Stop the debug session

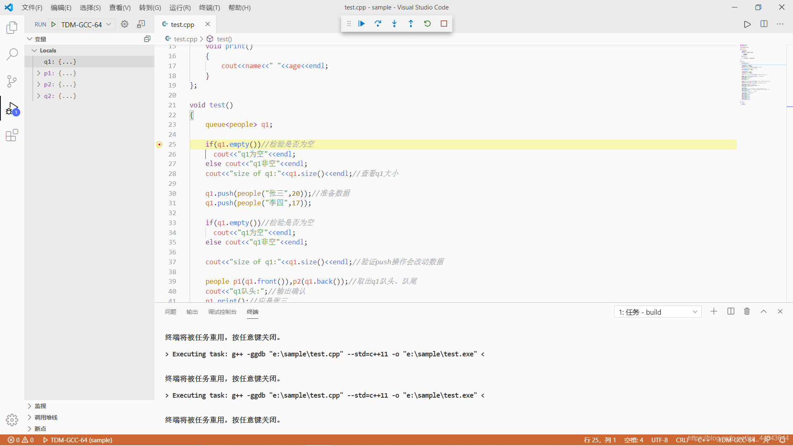coord(444,24)
